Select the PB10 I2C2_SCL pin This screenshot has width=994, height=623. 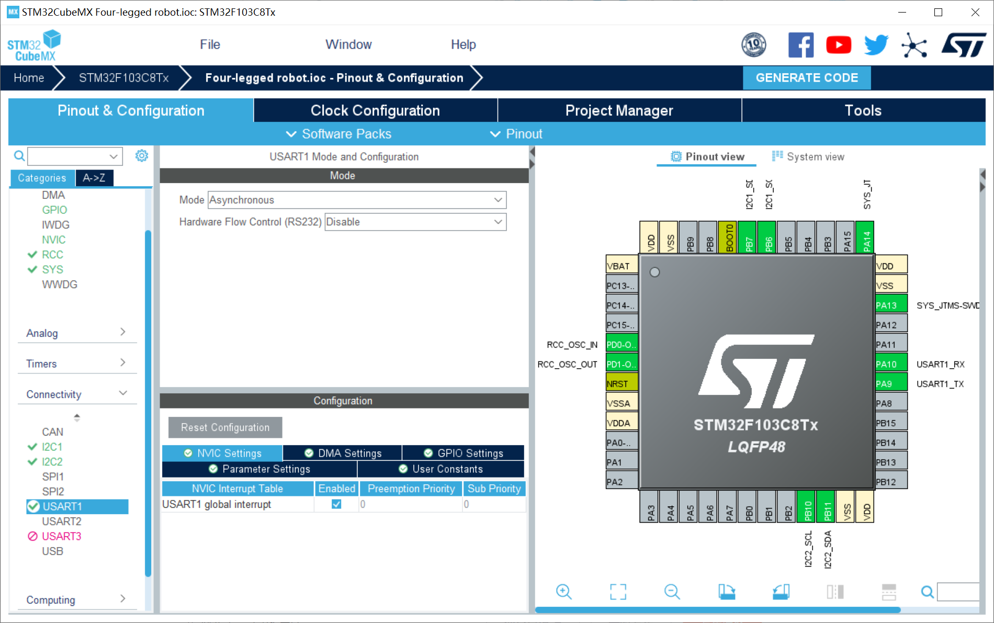point(807,507)
